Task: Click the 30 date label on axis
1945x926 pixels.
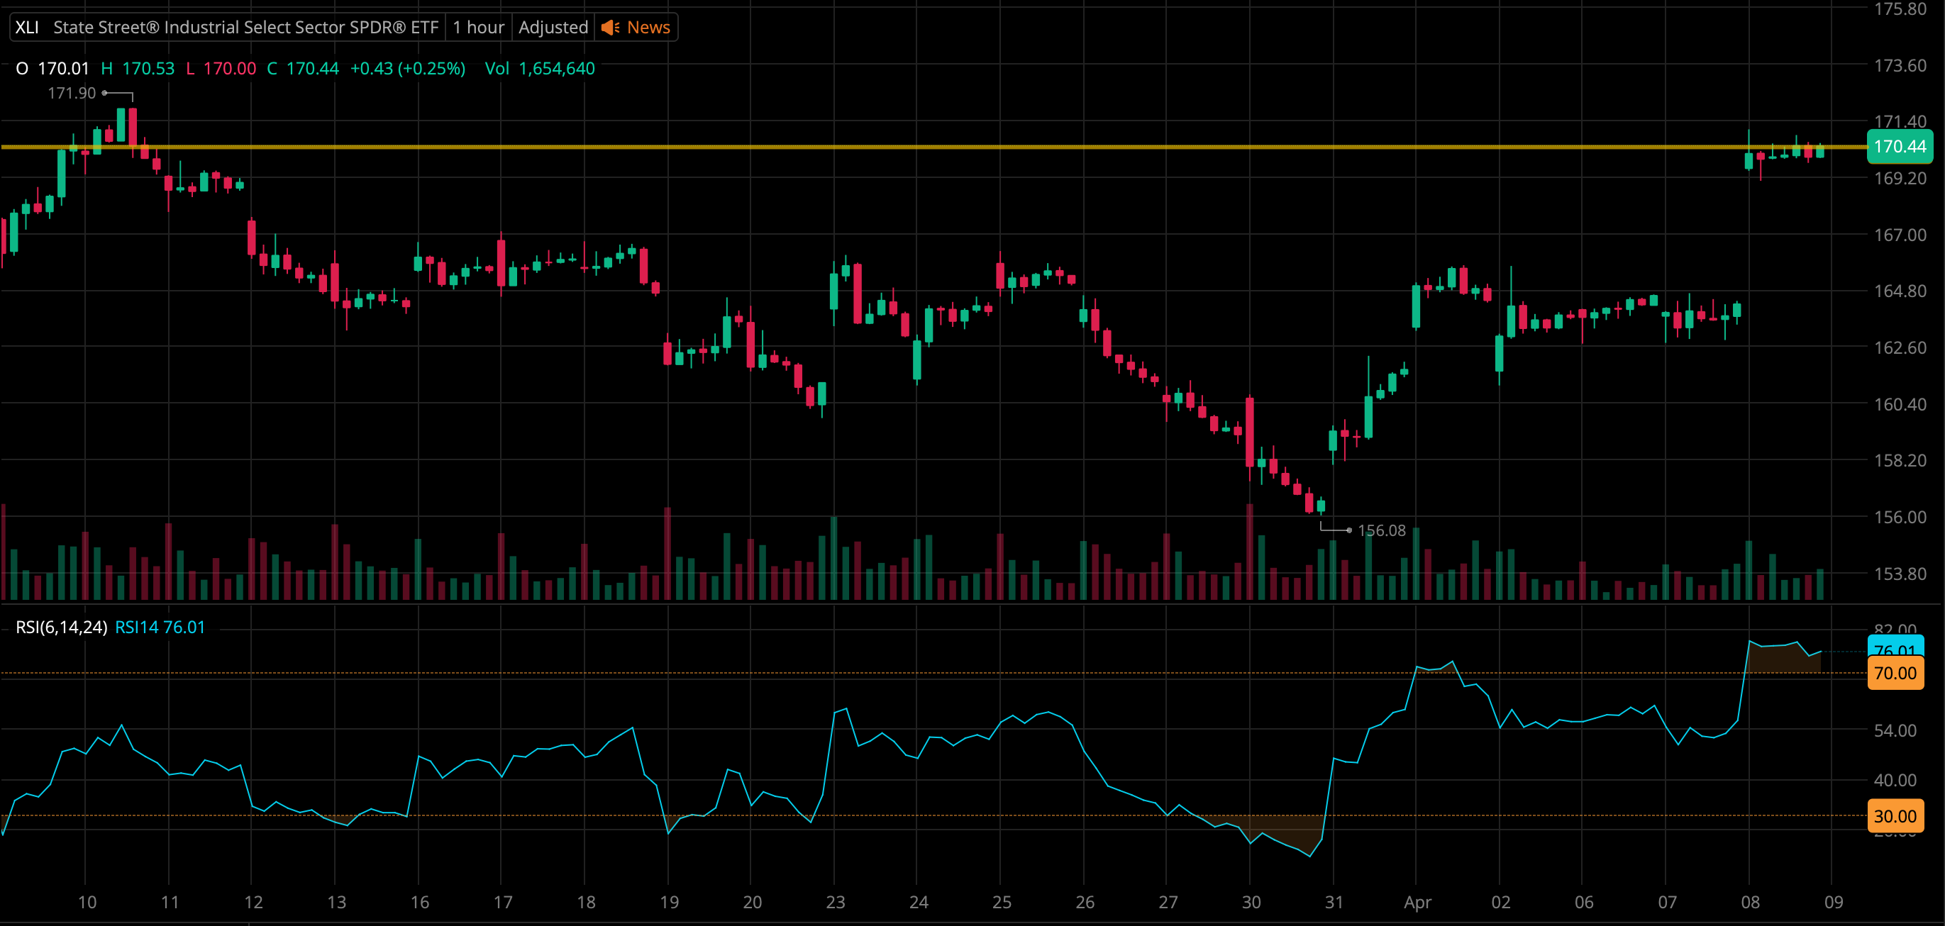Action: [1251, 902]
